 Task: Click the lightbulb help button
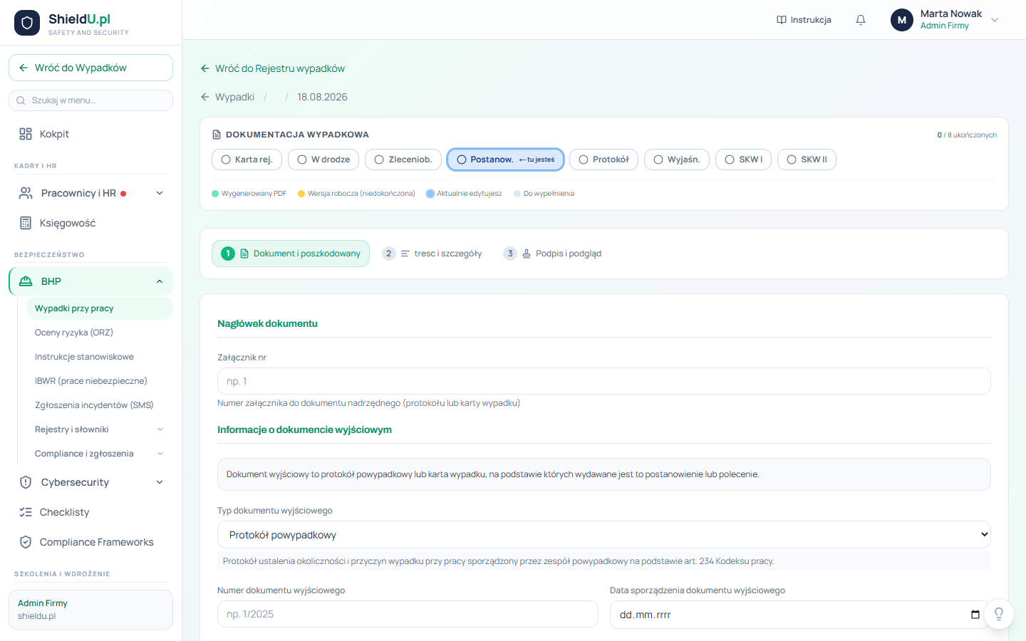click(999, 614)
